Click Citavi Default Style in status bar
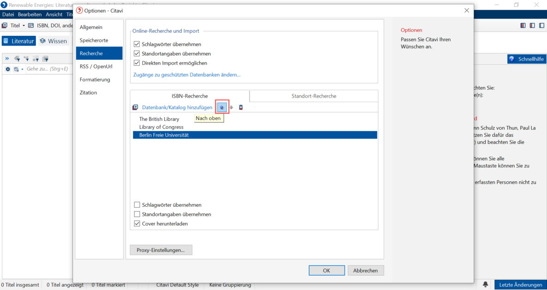Screen dimensions: 547x290 pos(178,285)
